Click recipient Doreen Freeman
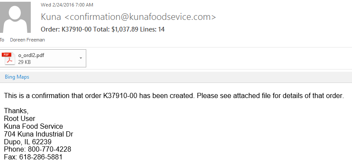Screen dimensions: 352x165 27,40
